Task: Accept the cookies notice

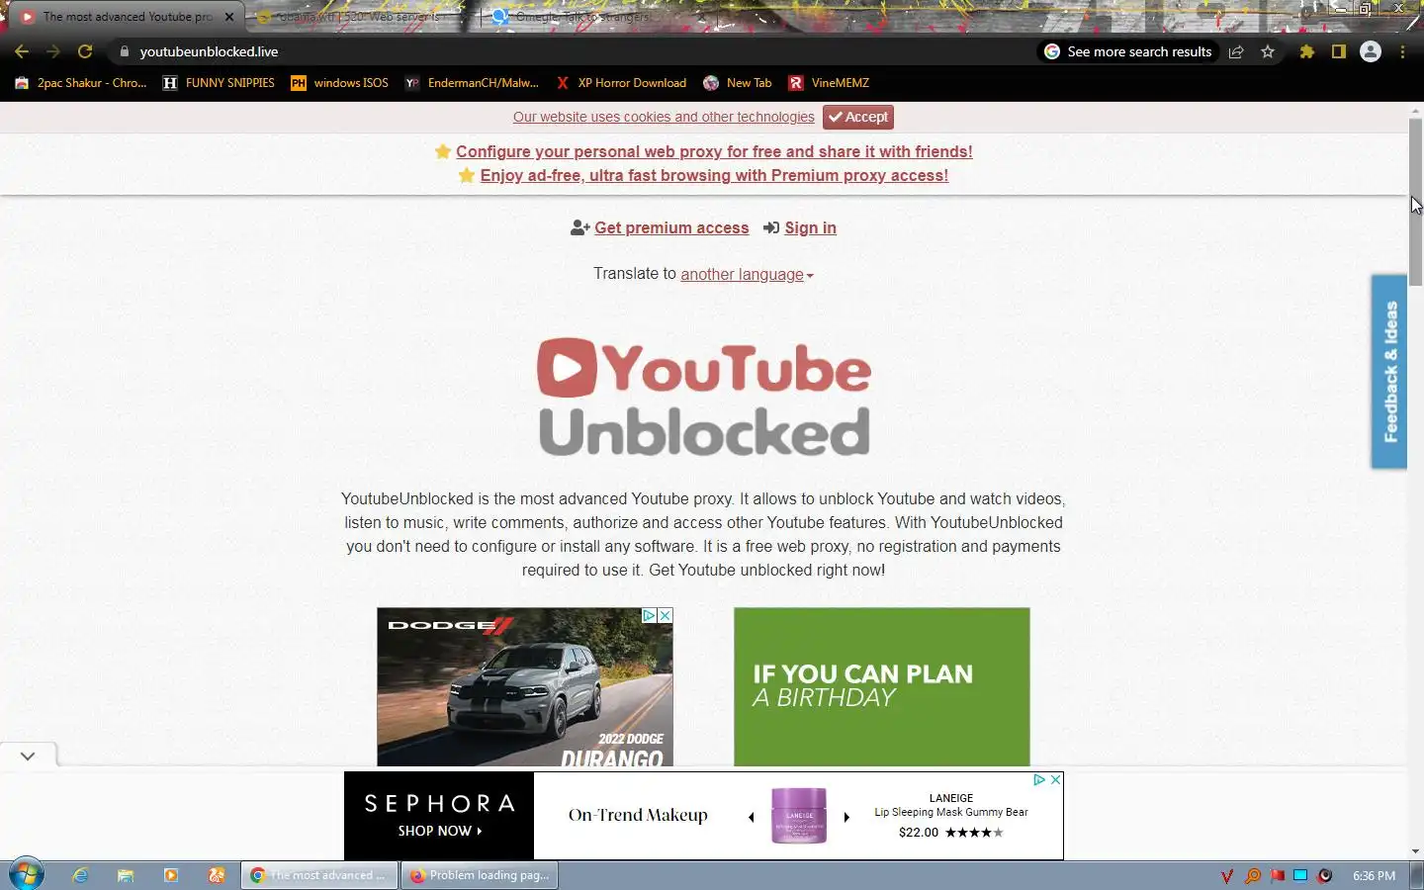Action: click(858, 117)
